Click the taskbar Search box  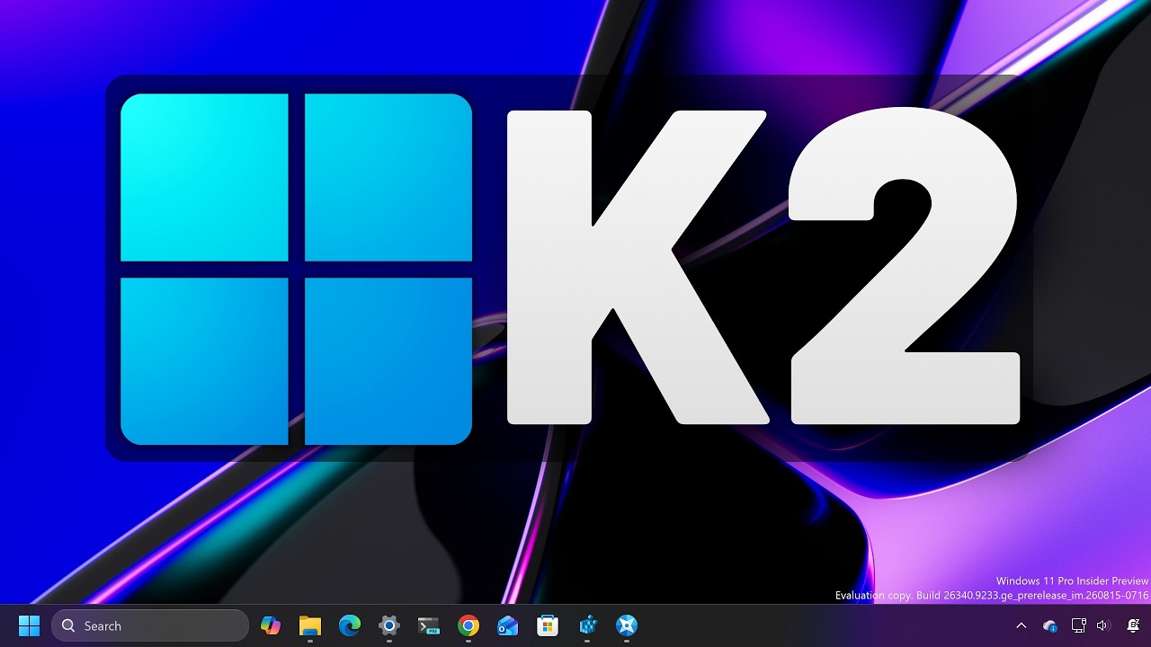(150, 625)
